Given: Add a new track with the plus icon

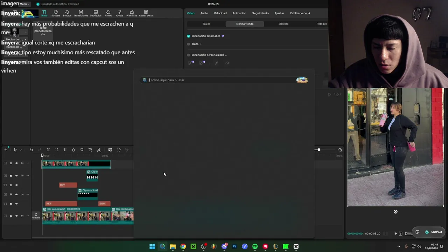Looking at the screenshot, I should tap(6, 150).
